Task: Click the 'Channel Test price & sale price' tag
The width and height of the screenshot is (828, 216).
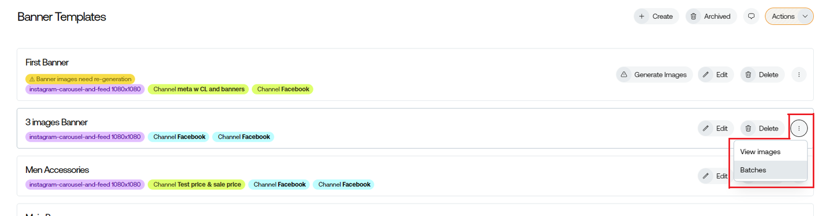Action: pyautogui.click(x=197, y=185)
